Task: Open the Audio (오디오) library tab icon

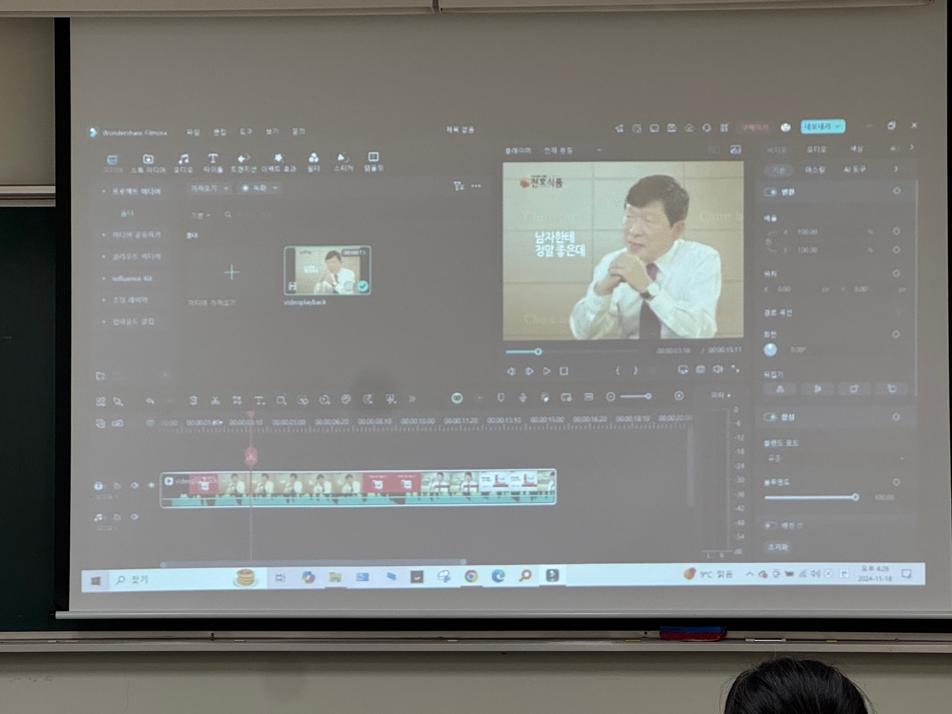Action: (x=183, y=161)
